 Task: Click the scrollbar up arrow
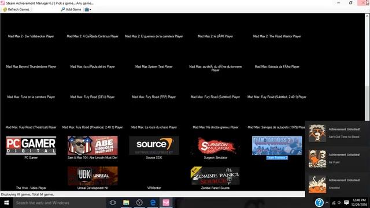pyautogui.click(x=367, y=16)
